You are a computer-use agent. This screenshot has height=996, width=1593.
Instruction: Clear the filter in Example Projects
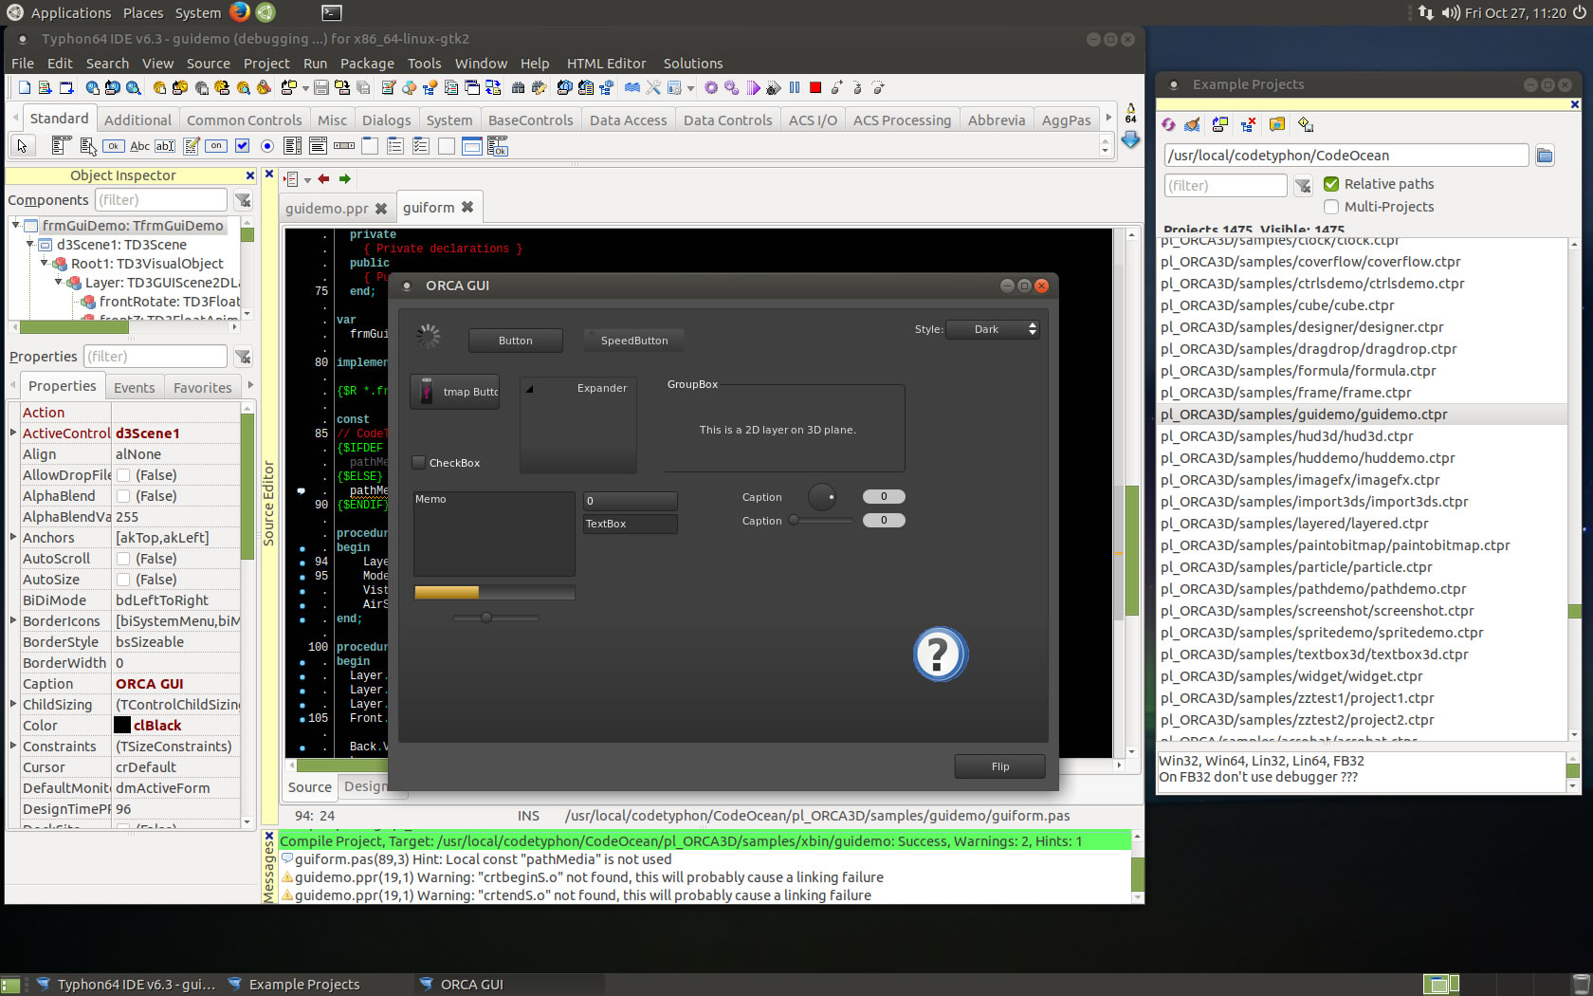tap(1303, 186)
